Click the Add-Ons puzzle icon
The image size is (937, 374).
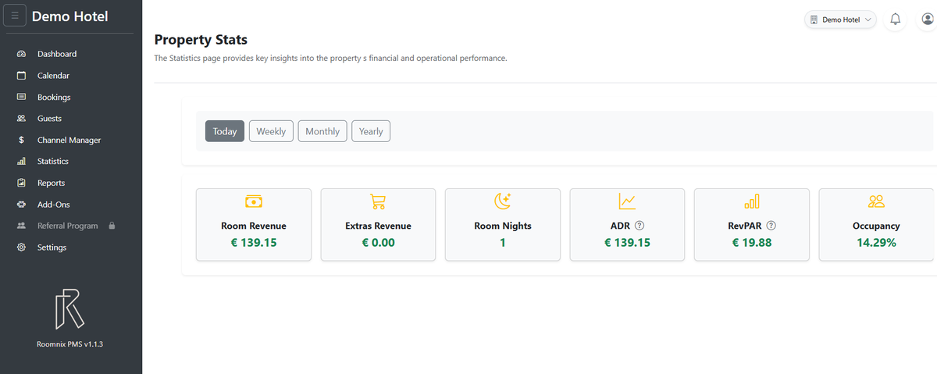point(22,205)
